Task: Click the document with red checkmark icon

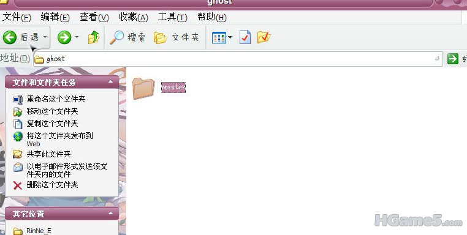Action: coord(245,37)
